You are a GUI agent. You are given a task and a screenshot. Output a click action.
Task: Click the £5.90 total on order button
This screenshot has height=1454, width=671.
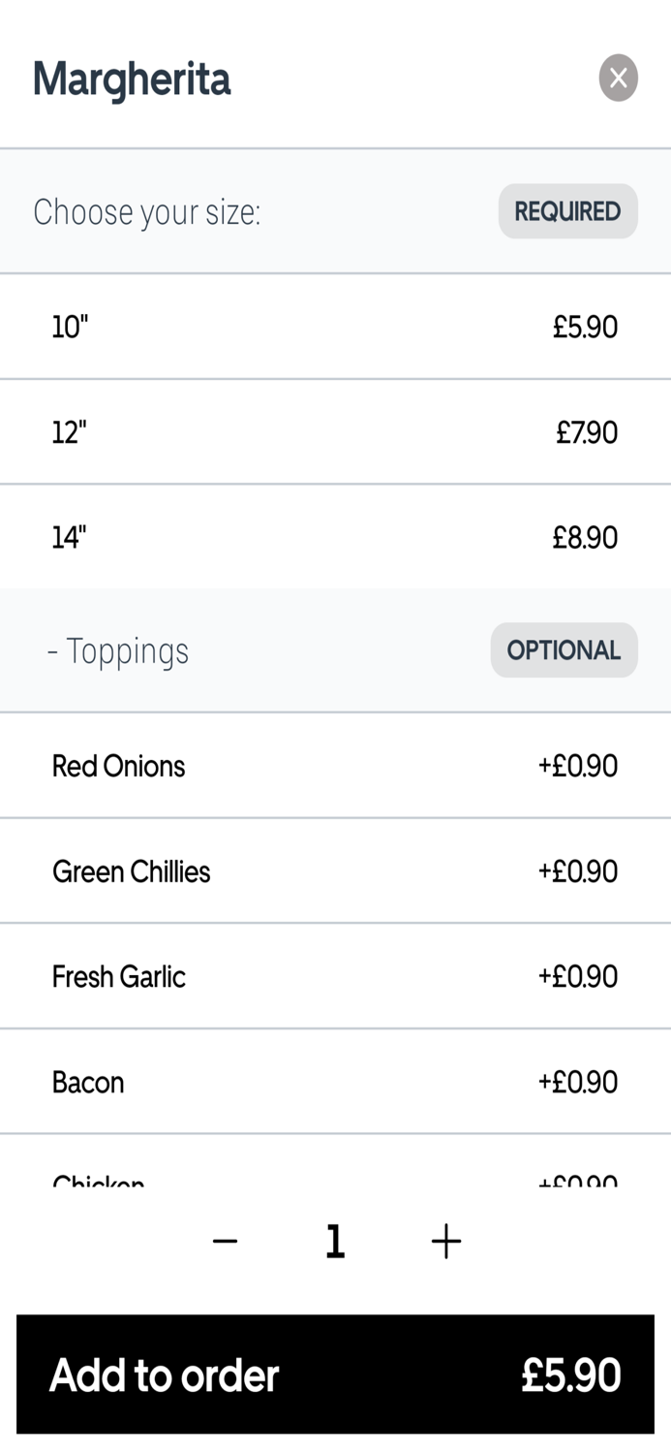[x=570, y=1375]
